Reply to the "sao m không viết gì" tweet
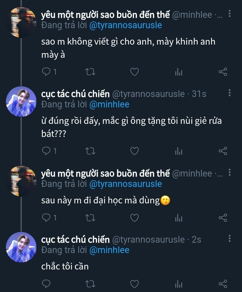242x292 pixels. pos(47,71)
